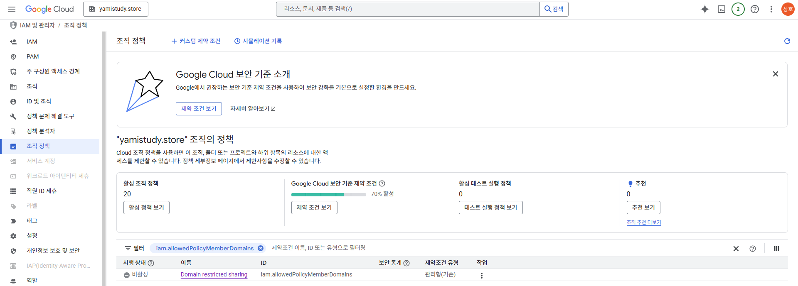Open actions menu for Domain restricted sharing row
Image resolution: width=798 pixels, height=286 pixels.
tap(482, 276)
